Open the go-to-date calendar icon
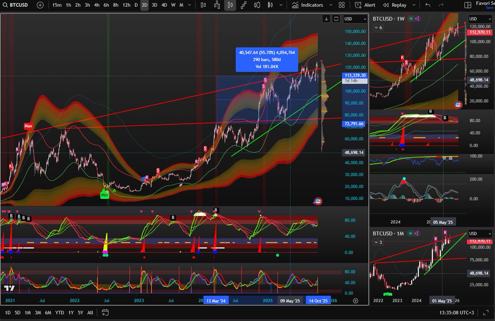This screenshot has height=321, width=495. (x=105, y=312)
